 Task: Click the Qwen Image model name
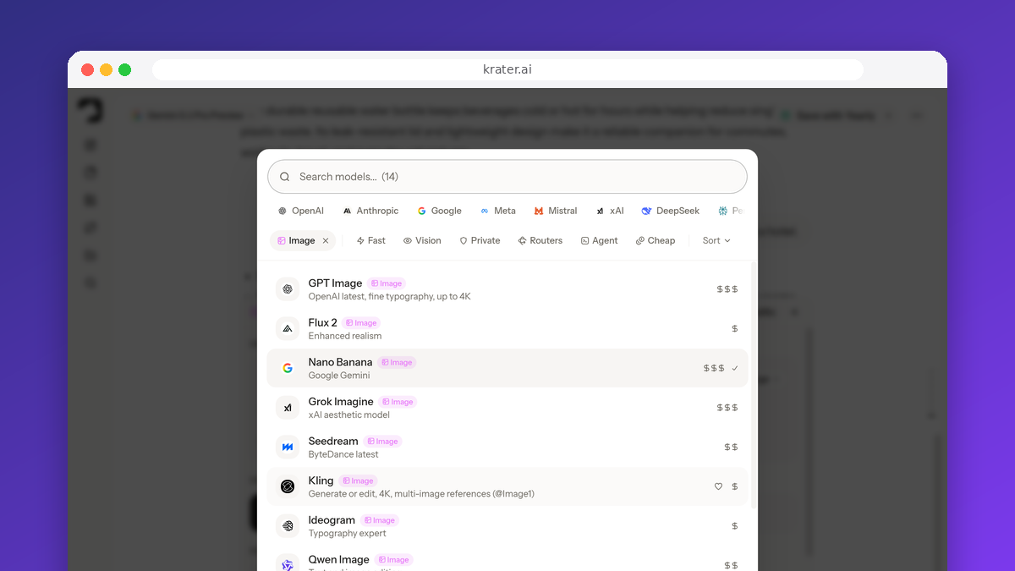[338, 559]
